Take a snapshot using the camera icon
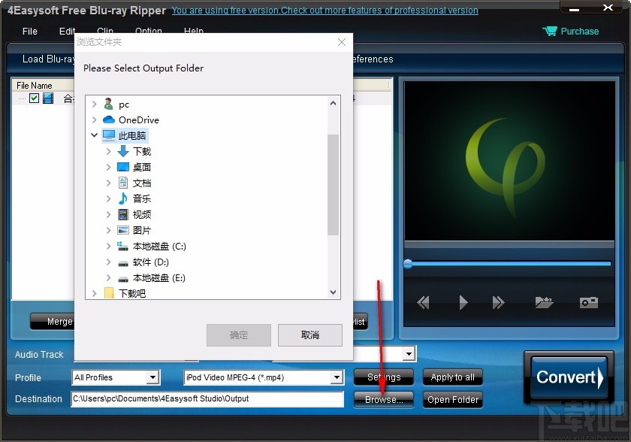Viewport: 631px width, 442px height. pyautogui.click(x=588, y=302)
